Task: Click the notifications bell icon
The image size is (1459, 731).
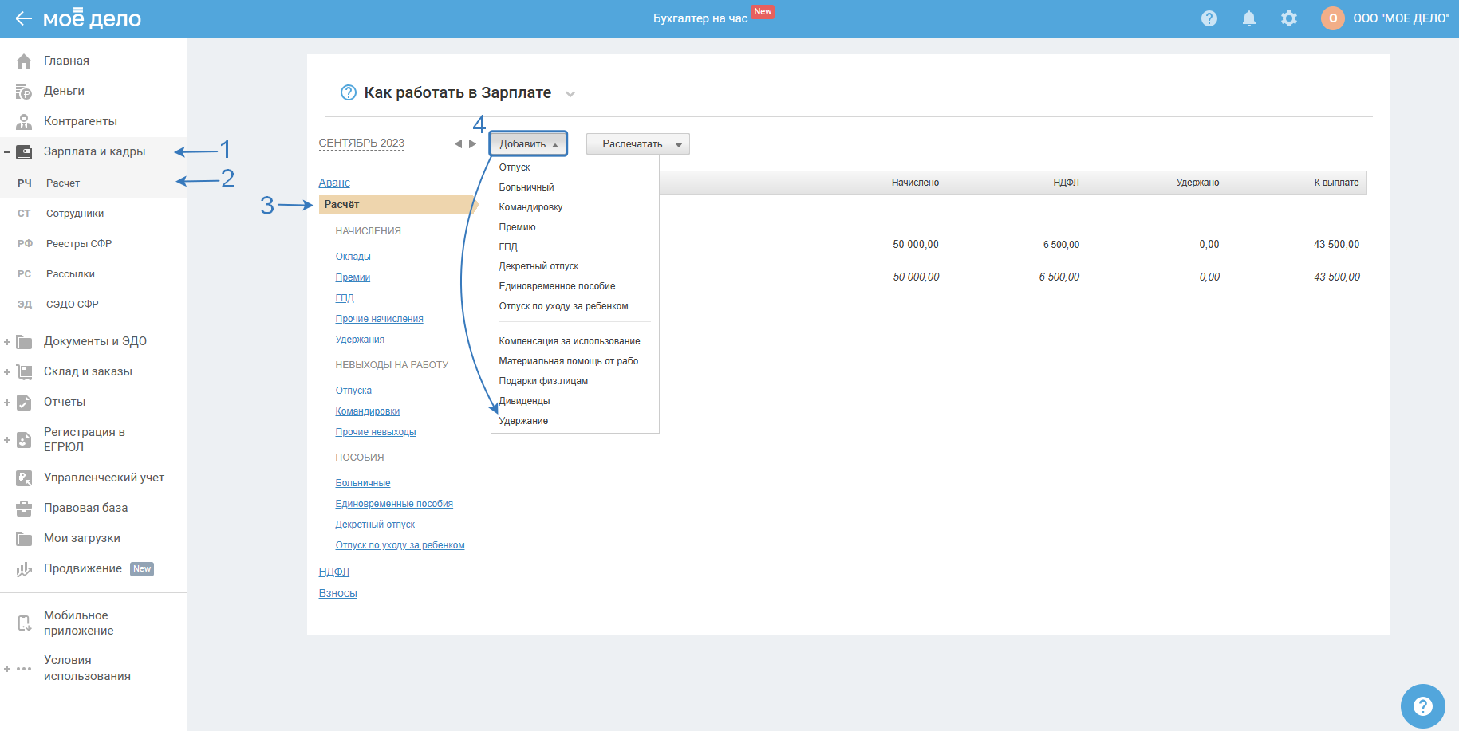Action: tap(1248, 18)
